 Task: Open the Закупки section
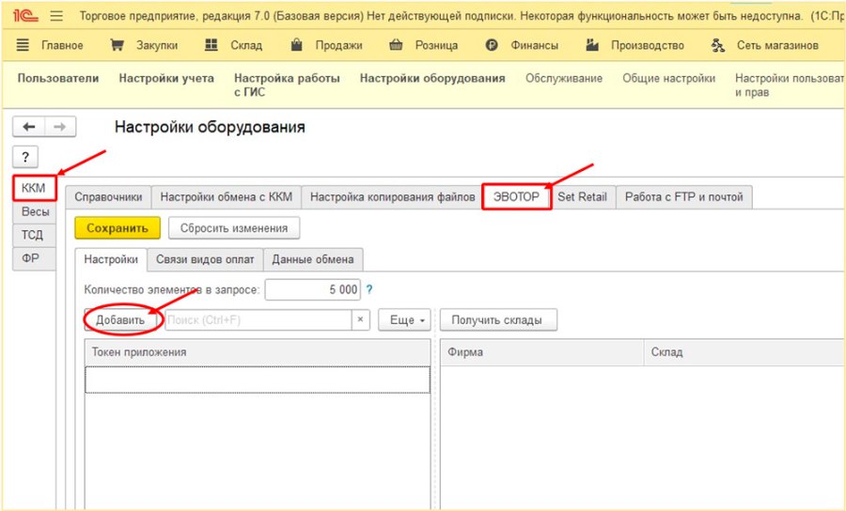[144, 45]
